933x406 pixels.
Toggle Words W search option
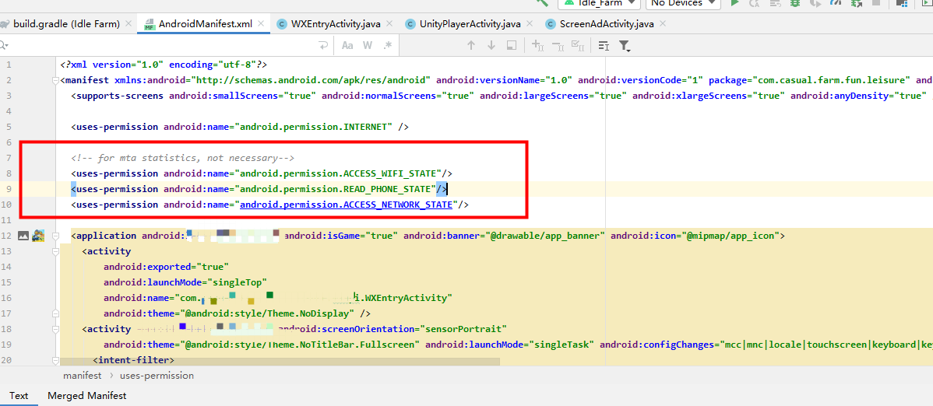(368, 45)
